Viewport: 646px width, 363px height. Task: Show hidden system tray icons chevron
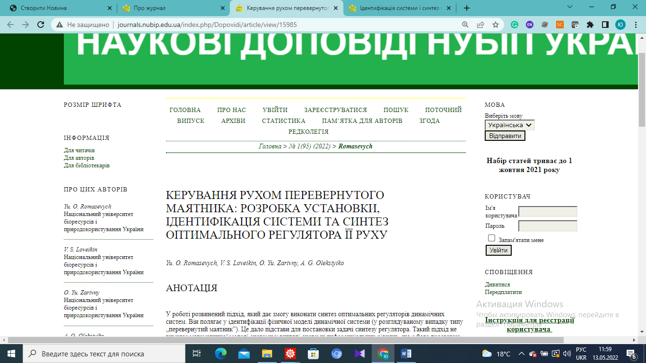click(521, 354)
